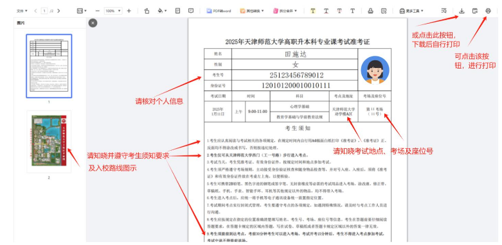Screen dimensions: 502x245
Task: Select the underline T text tool
Action: point(326,11)
